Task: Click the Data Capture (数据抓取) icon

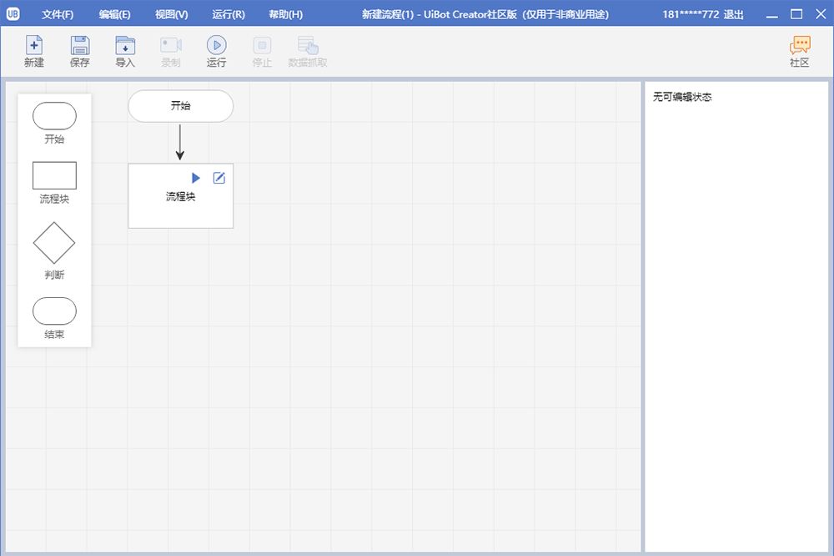Action: point(308,46)
